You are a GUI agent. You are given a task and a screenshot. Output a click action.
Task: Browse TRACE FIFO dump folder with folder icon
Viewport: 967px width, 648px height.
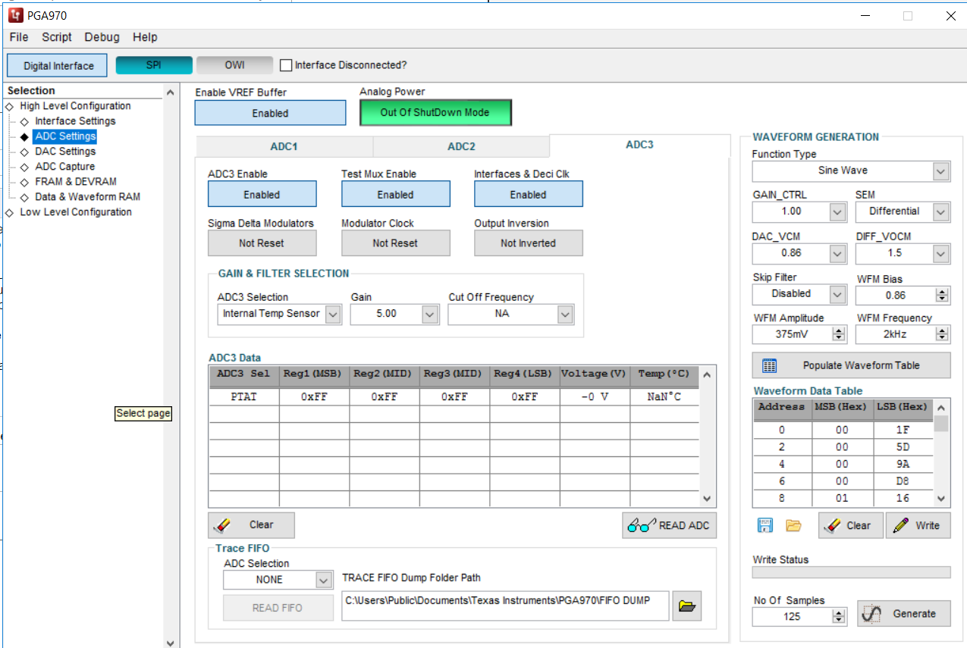(686, 606)
